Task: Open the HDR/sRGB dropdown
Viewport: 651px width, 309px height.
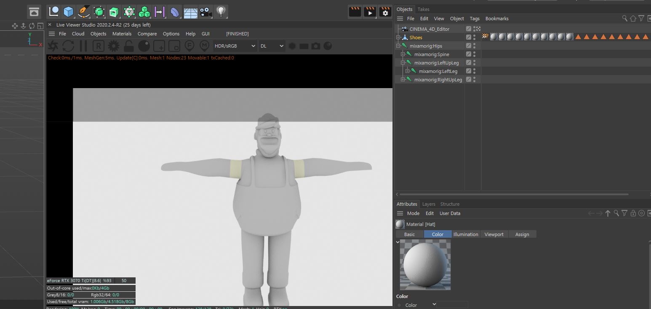Action: [235, 46]
